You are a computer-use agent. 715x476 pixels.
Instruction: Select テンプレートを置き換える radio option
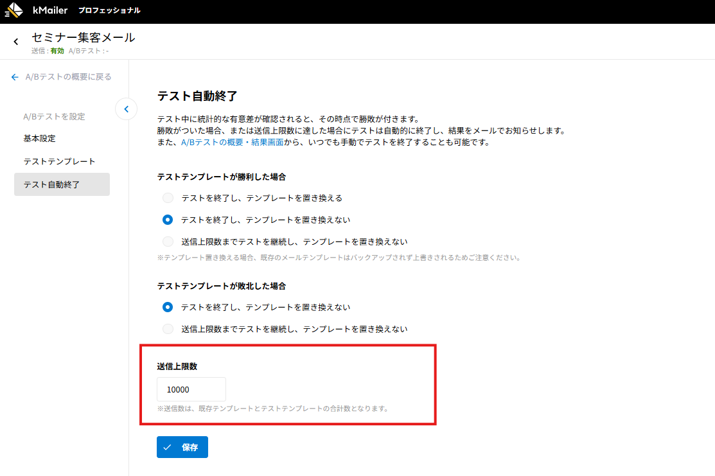point(168,198)
